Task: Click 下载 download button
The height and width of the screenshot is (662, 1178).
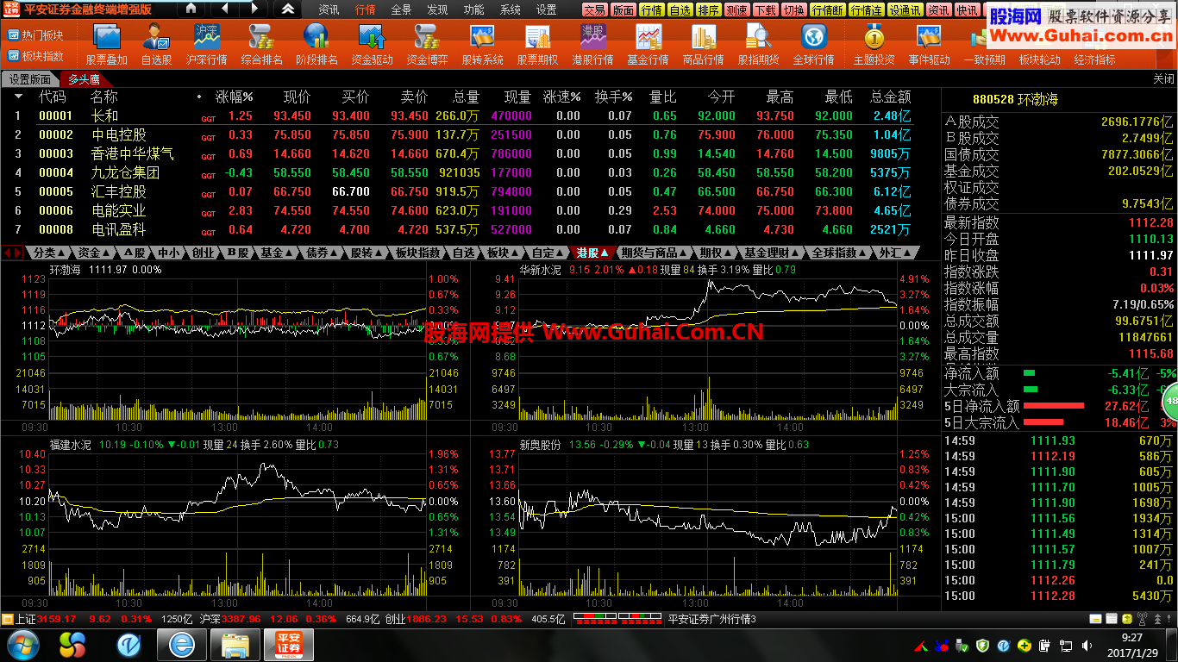Action: coord(766,10)
